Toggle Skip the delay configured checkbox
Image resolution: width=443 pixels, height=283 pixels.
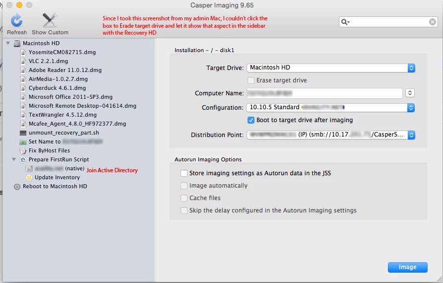pyautogui.click(x=184, y=211)
